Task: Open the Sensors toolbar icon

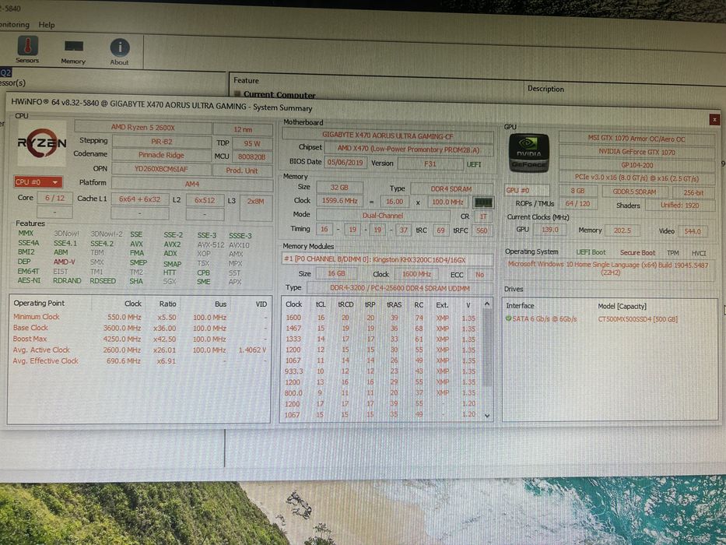Action: click(27, 50)
